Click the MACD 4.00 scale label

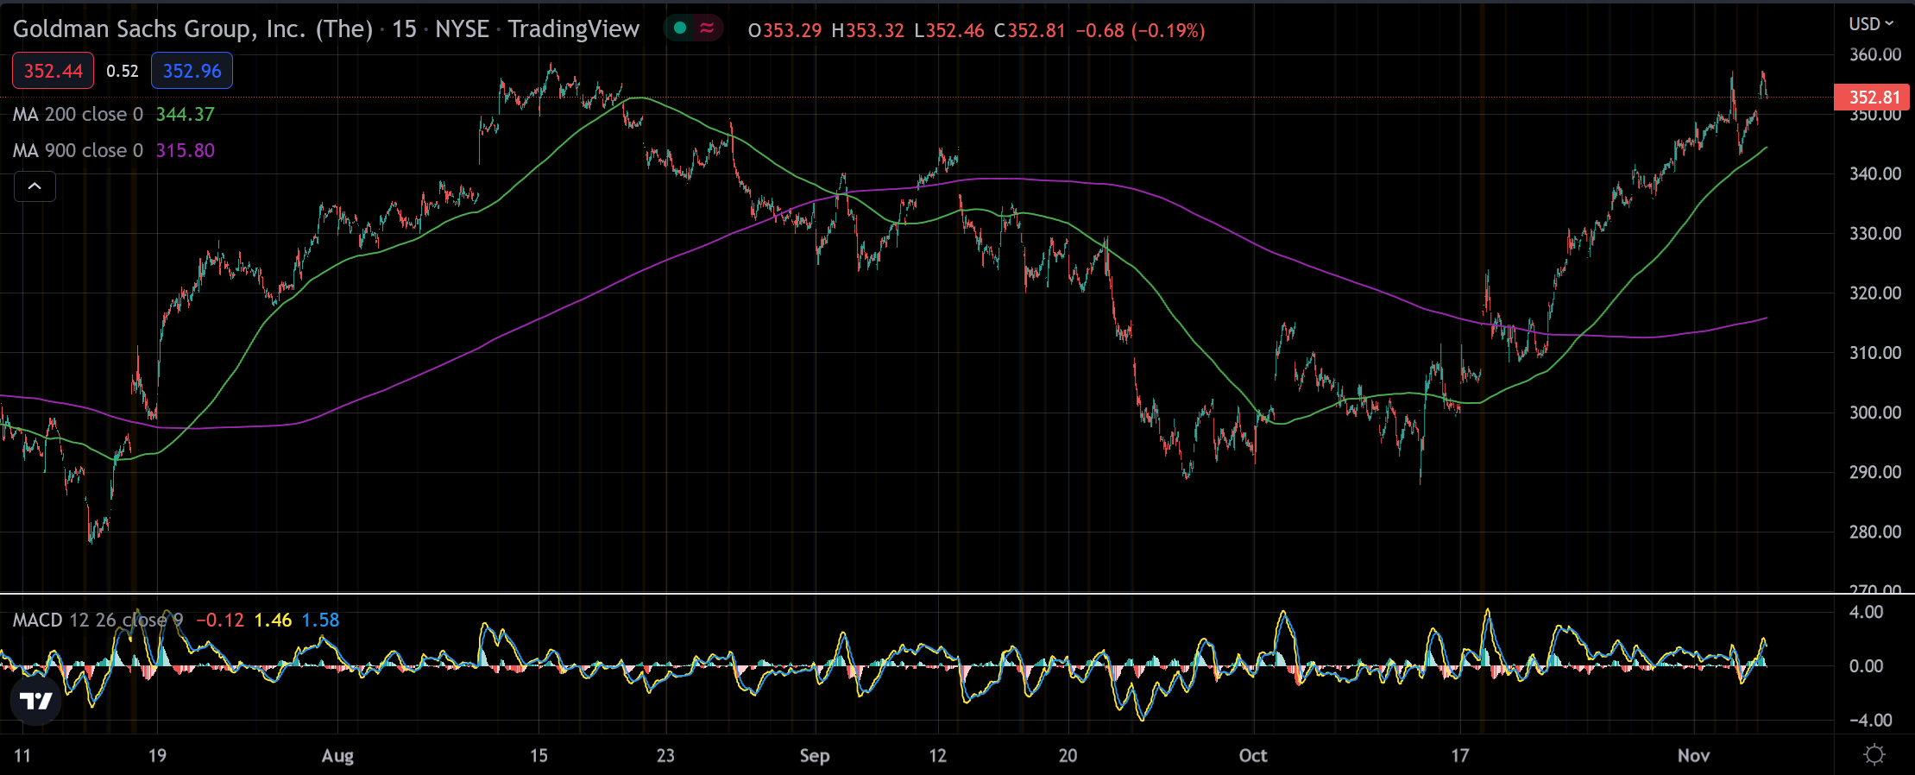pyautogui.click(x=1866, y=612)
